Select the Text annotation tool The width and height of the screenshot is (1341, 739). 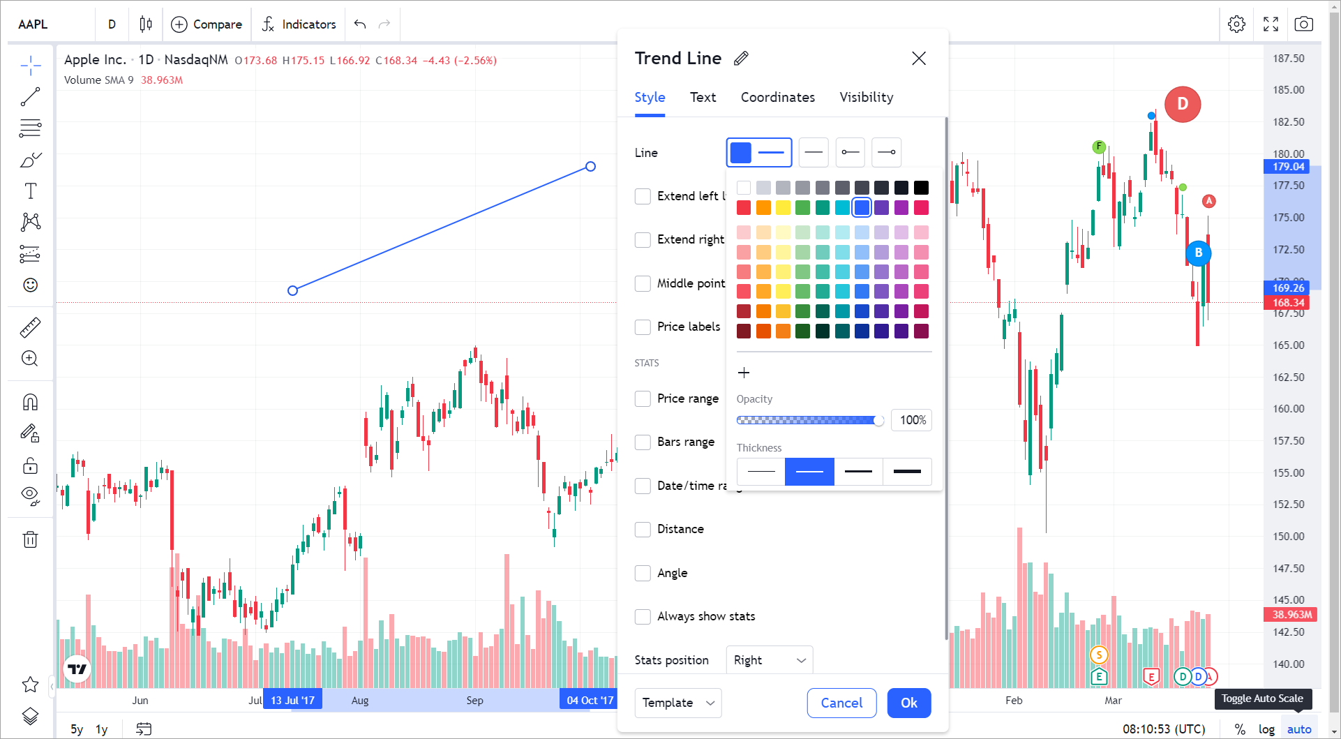coord(30,191)
